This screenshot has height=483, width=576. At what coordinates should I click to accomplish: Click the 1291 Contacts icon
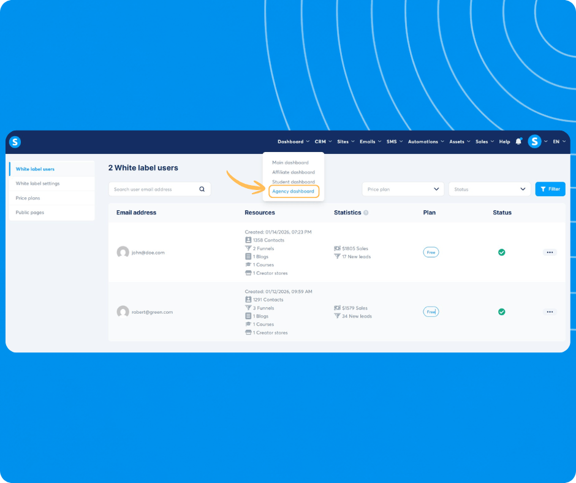click(x=248, y=300)
